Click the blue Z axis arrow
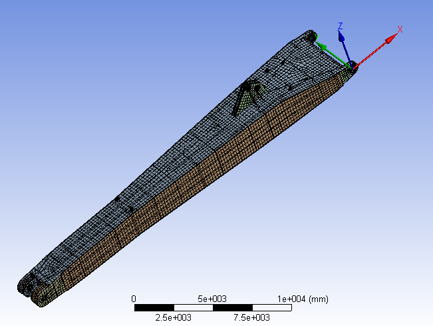The width and height of the screenshot is (433, 326). 343,45
